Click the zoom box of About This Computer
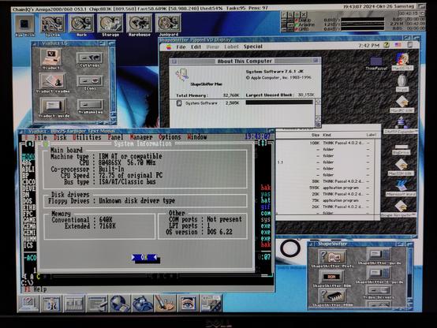The image size is (437, 328). pos(316,61)
